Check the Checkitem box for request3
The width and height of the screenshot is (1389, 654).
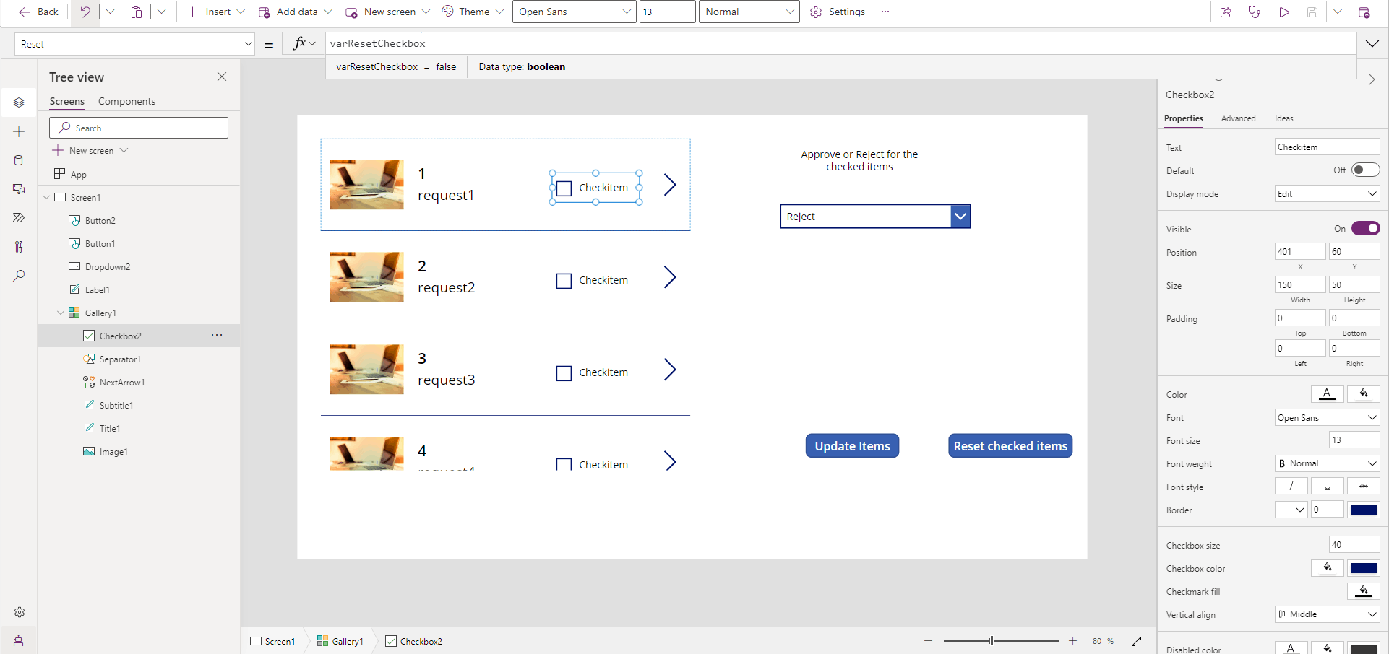(564, 373)
